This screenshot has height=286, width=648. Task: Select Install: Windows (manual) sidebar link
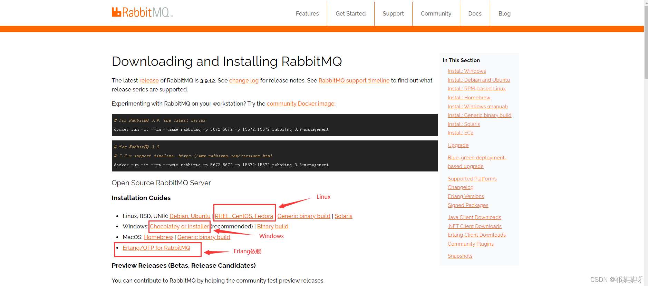pos(478,107)
